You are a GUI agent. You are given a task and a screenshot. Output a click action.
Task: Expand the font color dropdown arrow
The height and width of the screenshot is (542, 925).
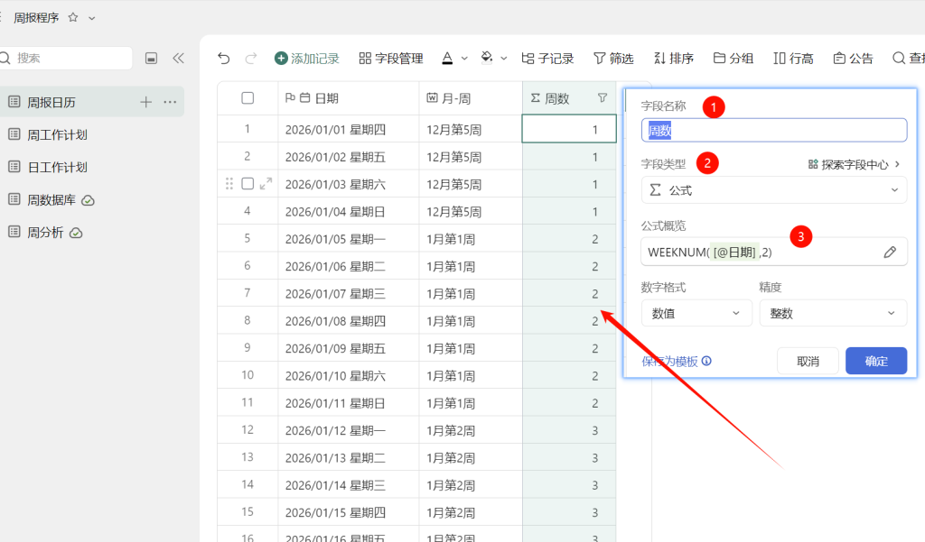pos(464,59)
